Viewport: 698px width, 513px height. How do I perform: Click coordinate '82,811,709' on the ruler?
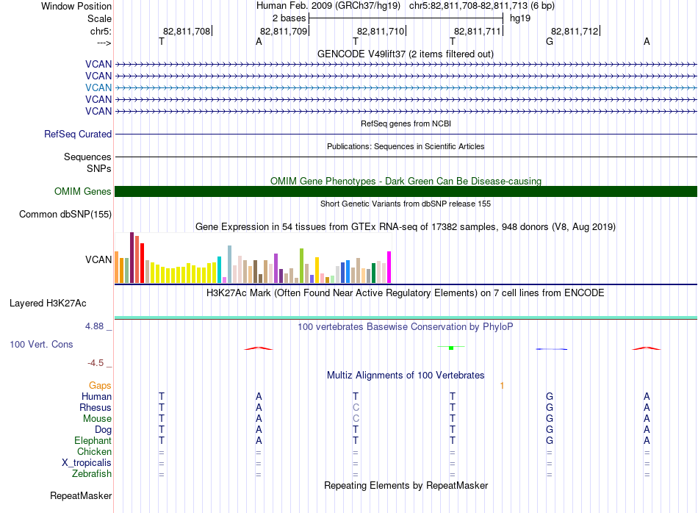[284, 31]
